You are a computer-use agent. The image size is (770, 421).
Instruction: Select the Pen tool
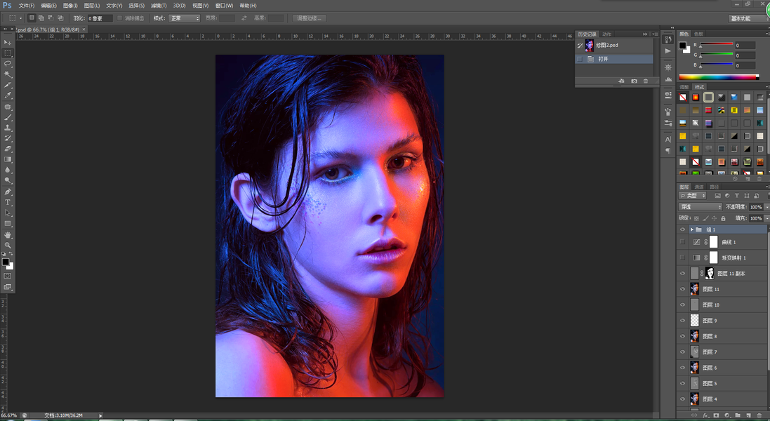click(x=8, y=192)
